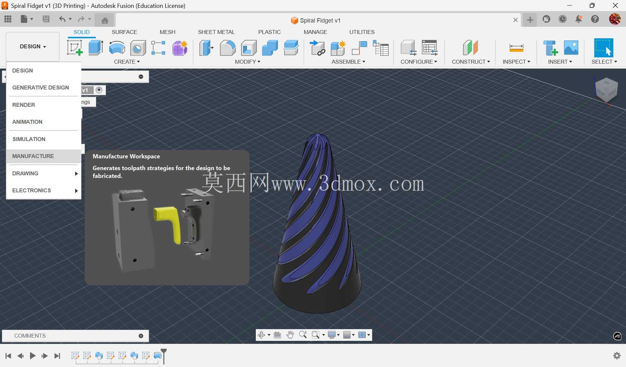Select the Revolve tool in the ribbon
626x367 pixels.
click(117, 48)
